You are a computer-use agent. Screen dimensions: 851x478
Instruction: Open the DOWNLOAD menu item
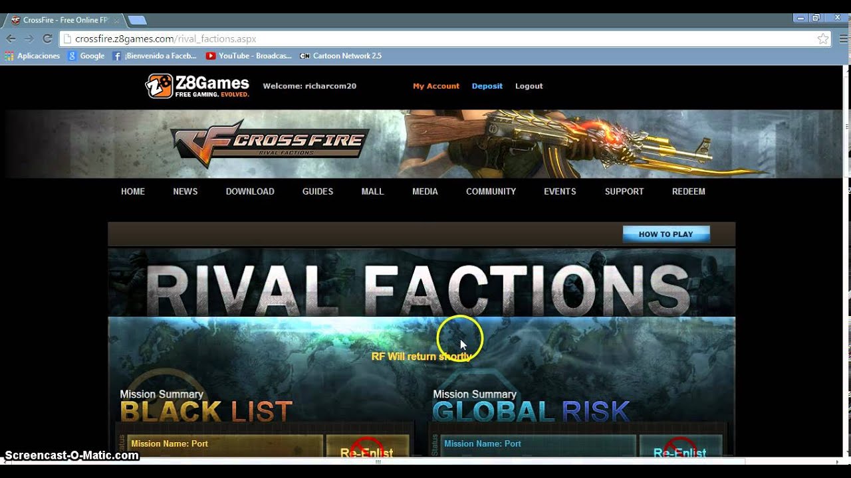coord(250,191)
